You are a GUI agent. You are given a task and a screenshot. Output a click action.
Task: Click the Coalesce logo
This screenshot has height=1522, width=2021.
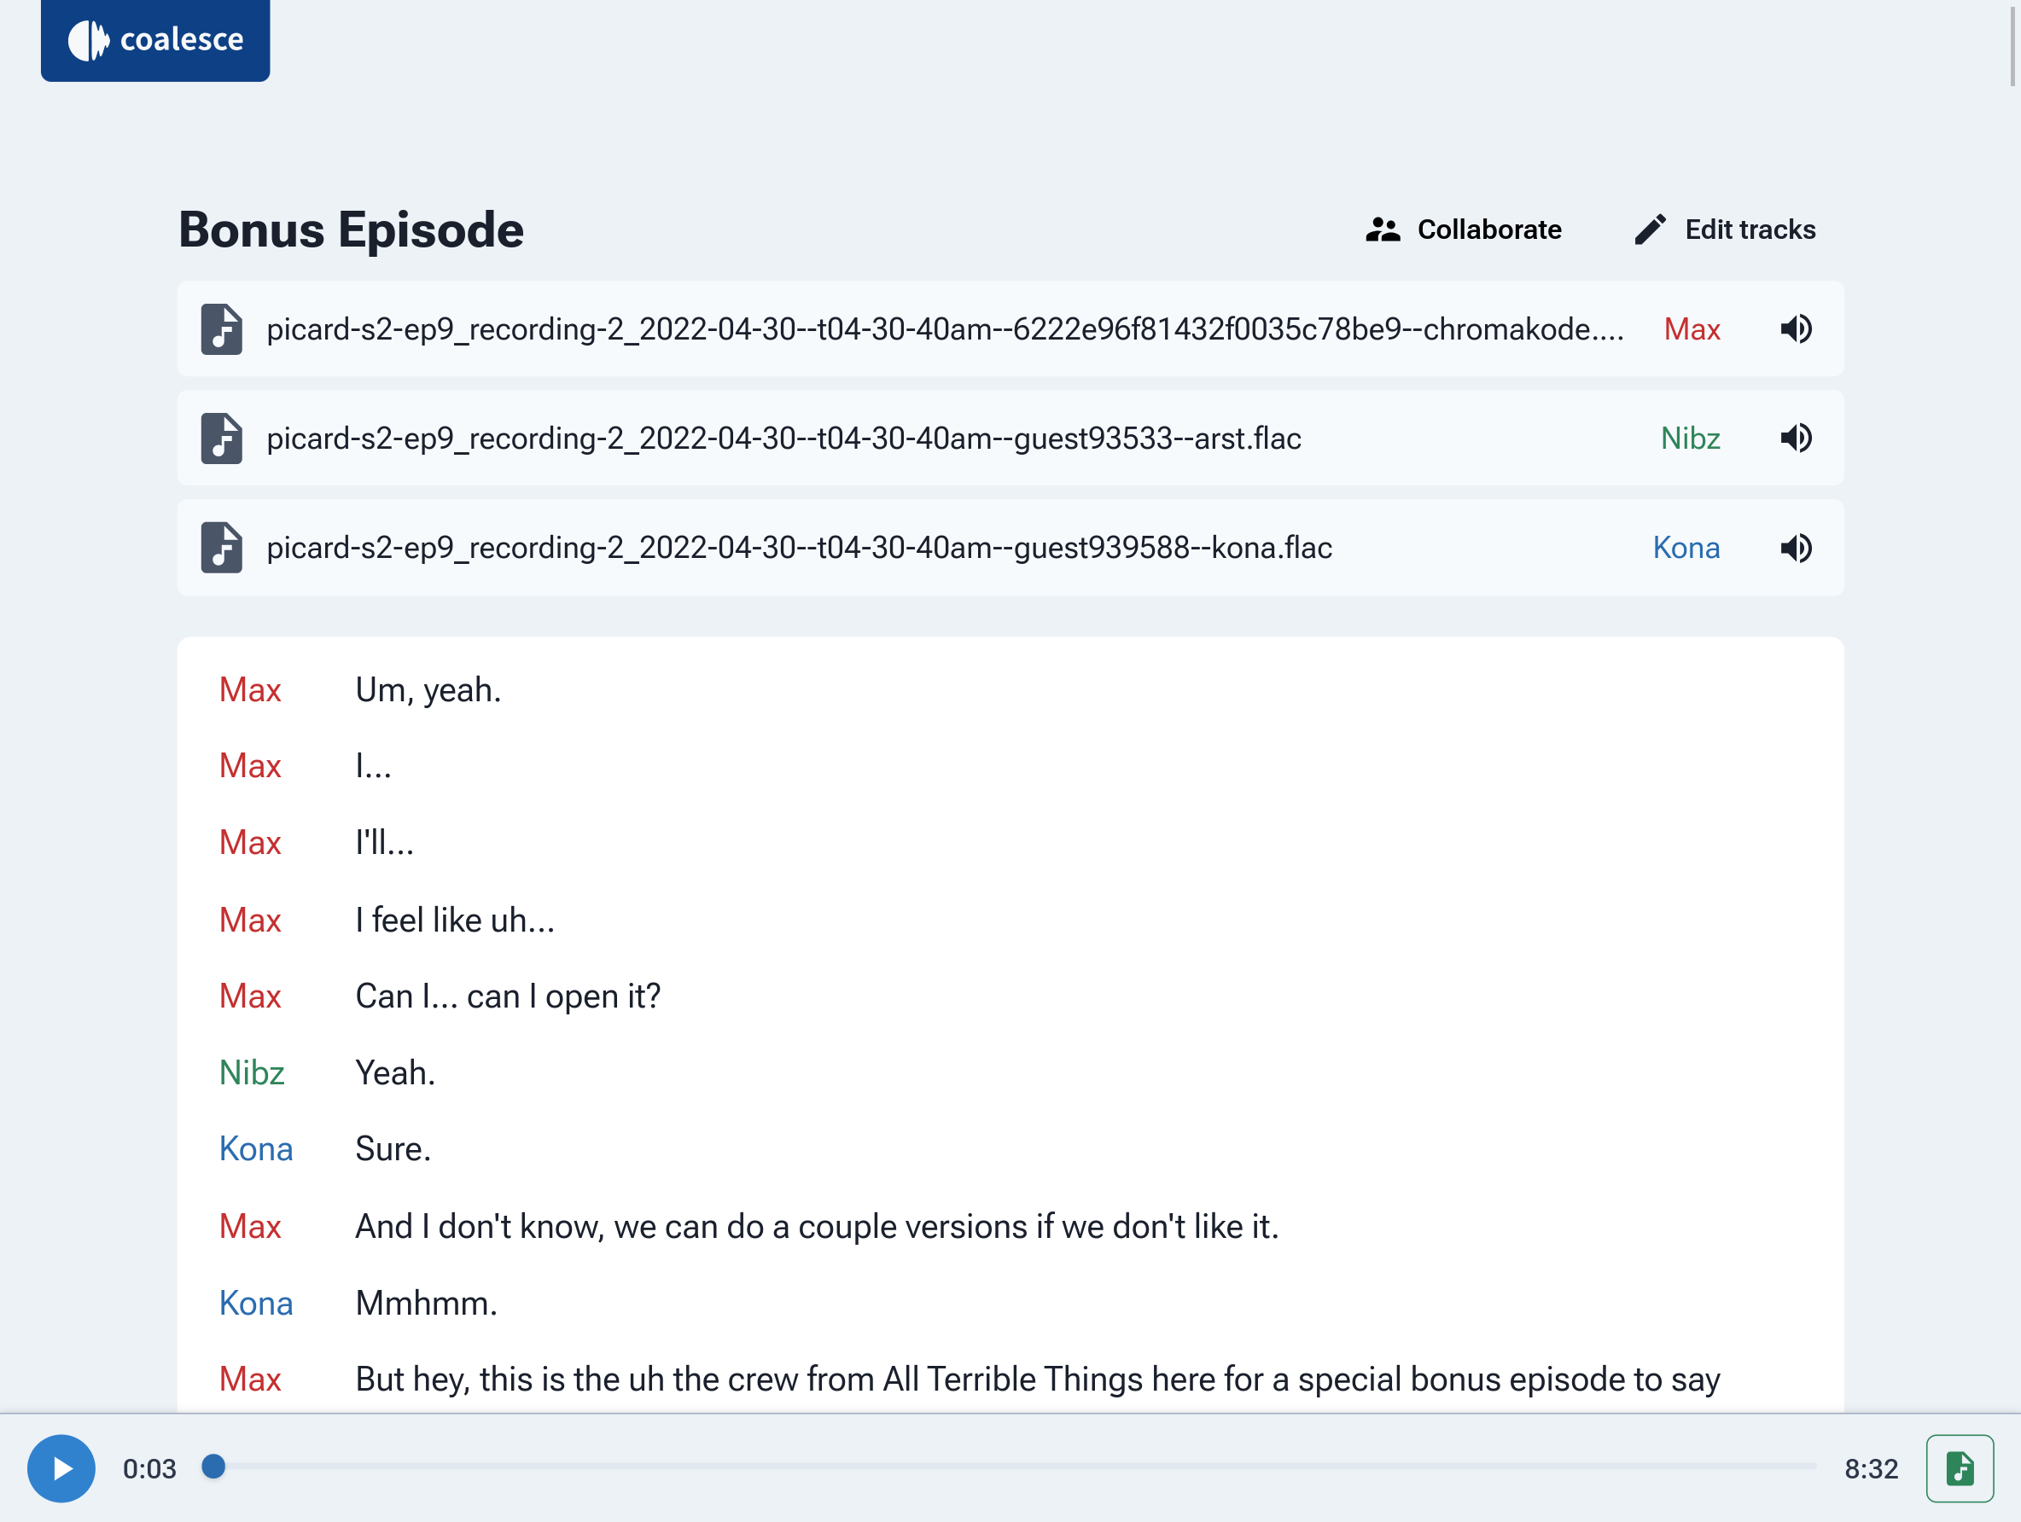coord(155,40)
